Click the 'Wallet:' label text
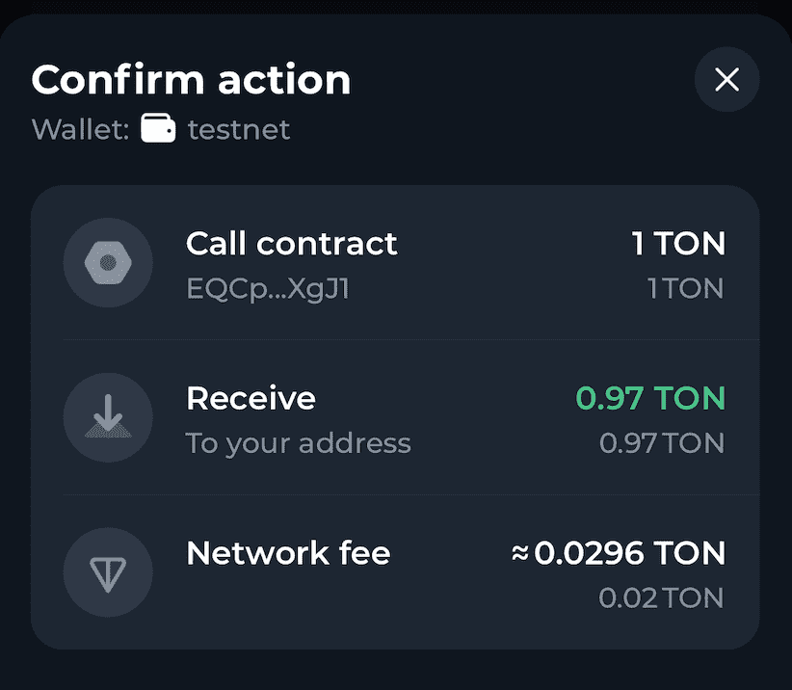The height and width of the screenshot is (690, 792). point(80,129)
